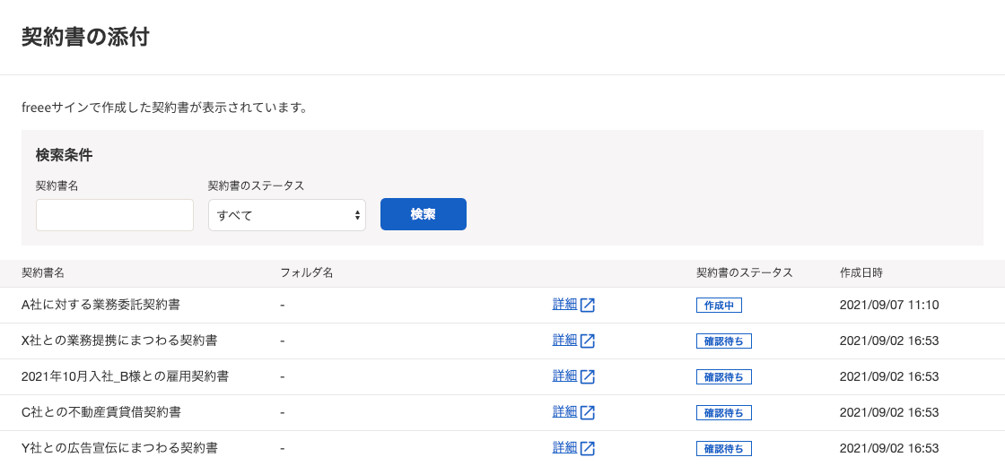Select row Y社との広告宣伝にまつわる契約書
The image size is (1005, 466).
click(x=502, y=448)
